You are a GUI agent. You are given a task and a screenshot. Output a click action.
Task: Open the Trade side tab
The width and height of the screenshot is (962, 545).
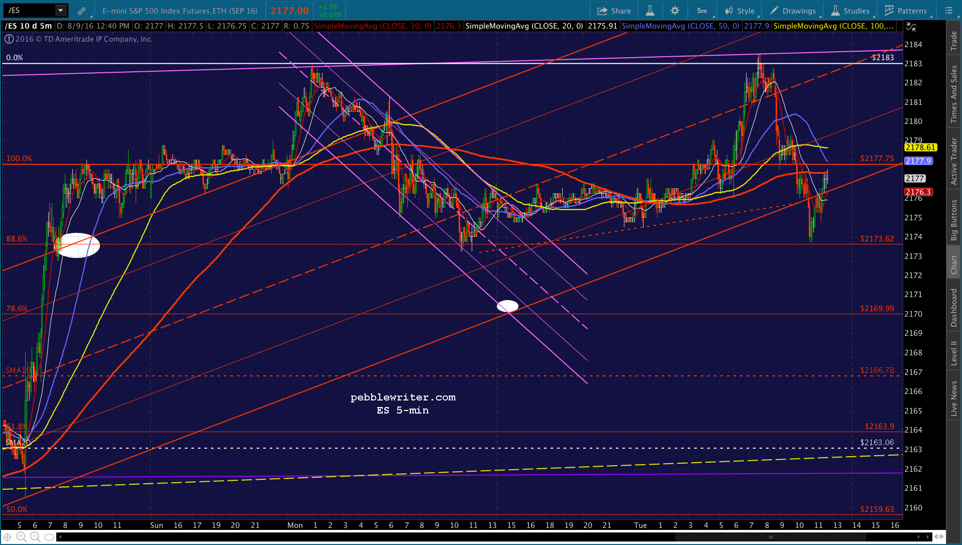click(953, 41)
